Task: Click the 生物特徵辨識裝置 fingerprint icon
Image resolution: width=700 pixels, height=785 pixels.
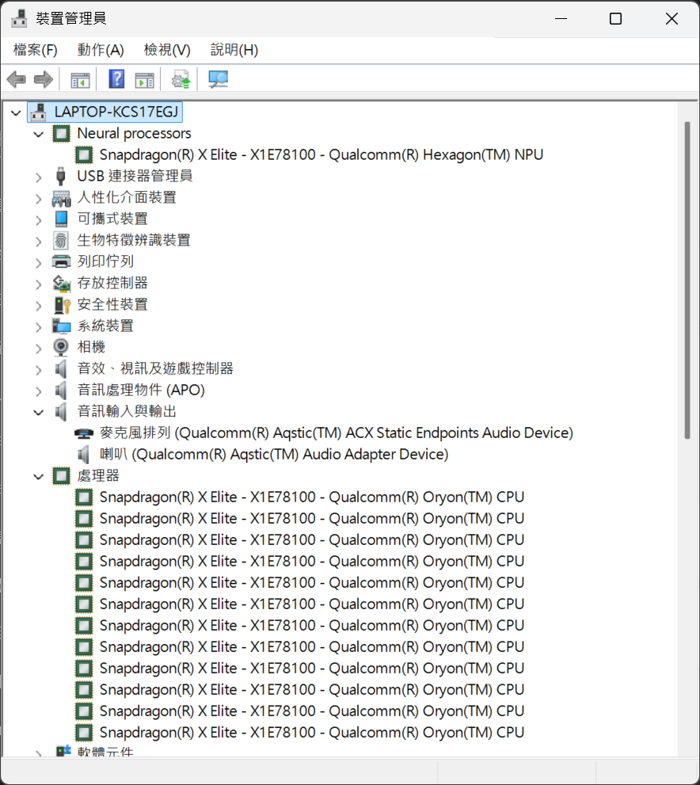Action: point(60,241)
